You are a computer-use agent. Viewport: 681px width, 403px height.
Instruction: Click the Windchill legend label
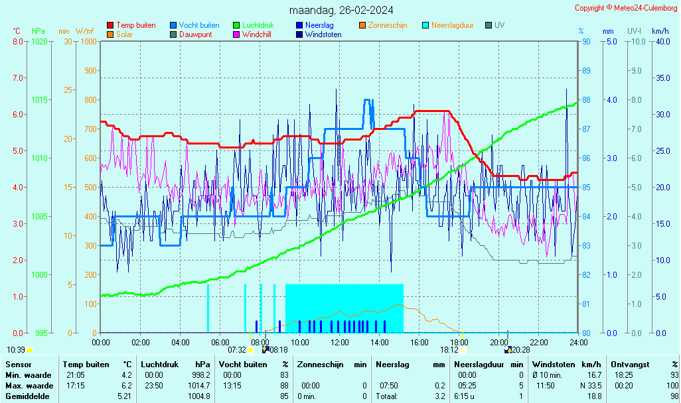256,34
